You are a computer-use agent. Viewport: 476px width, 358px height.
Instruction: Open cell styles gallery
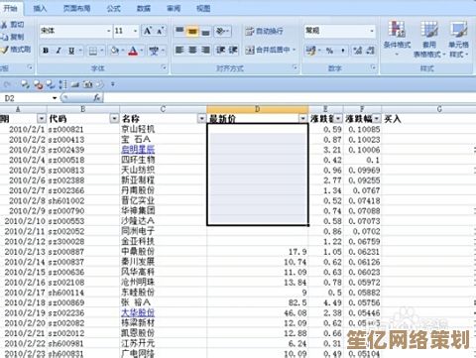458,39
